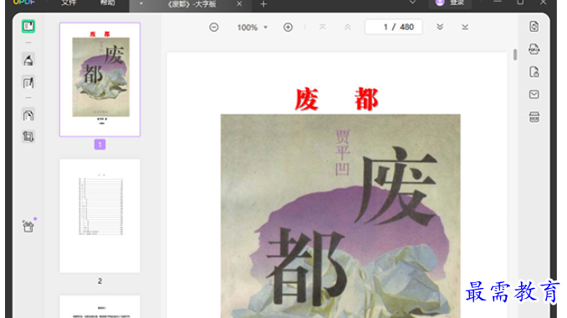The width and height of the screenshot is (567, 318).
Task: Open the Crop Pages tool
Action: [28, 136]
